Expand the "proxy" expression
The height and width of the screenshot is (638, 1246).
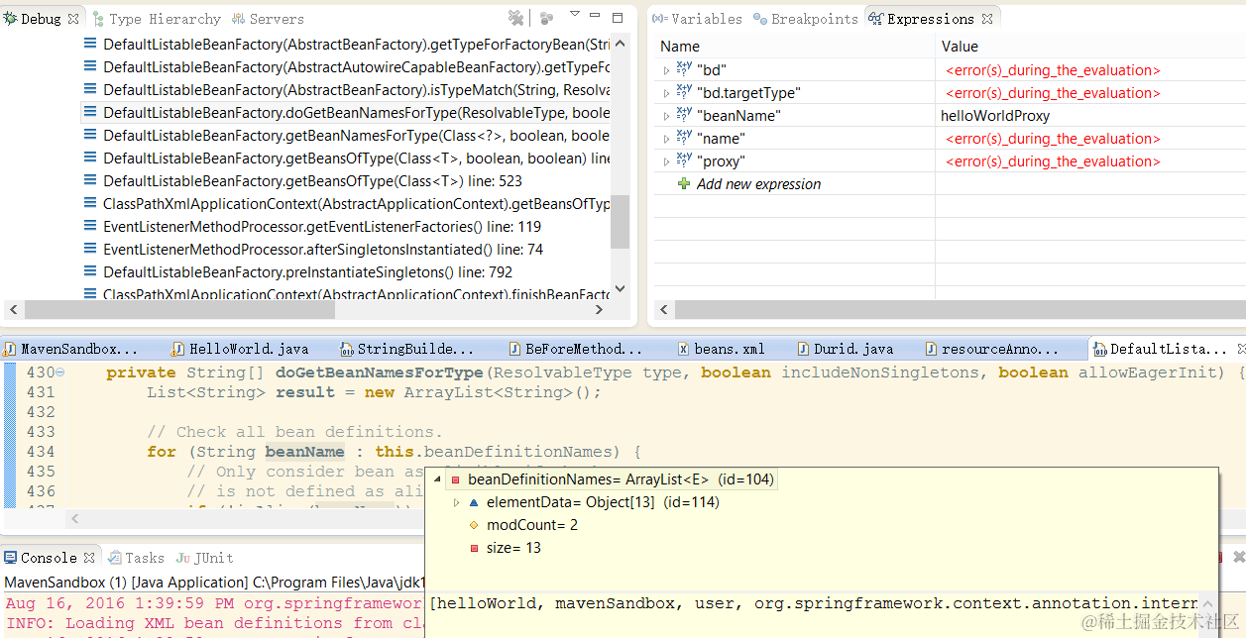point(666,161)
